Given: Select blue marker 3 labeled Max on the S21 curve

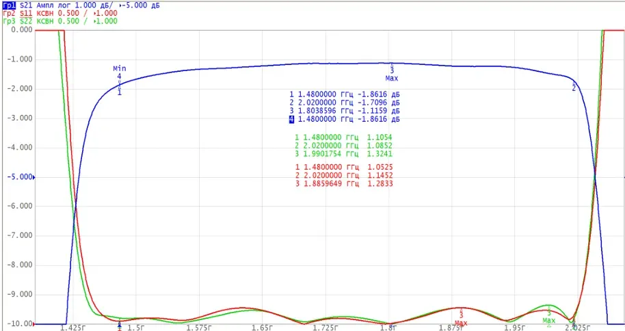Looking at the screenshot, I should [x=392, y=71].
